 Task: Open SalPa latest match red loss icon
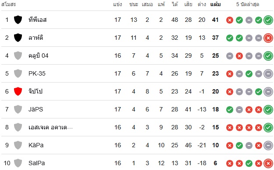tap(268, 163)
